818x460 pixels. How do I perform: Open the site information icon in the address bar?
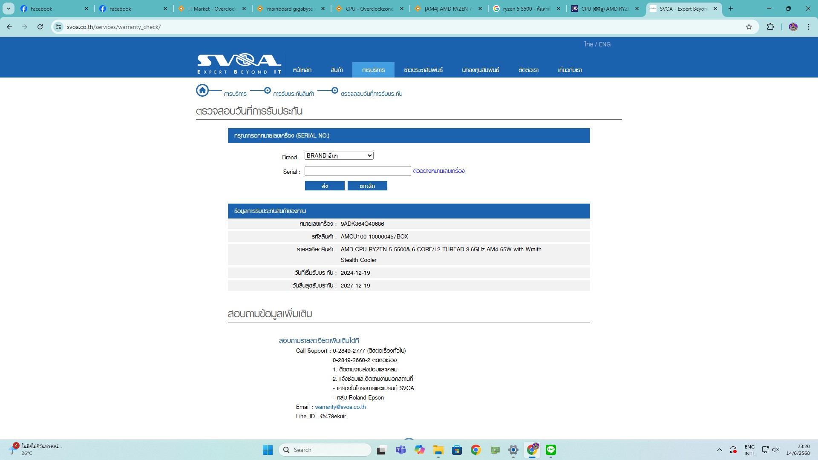[x=58, y=27]
